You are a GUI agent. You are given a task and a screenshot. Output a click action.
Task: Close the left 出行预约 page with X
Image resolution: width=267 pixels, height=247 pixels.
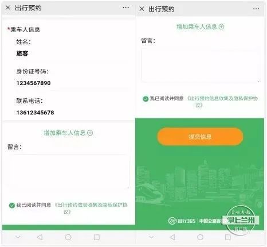click(x=8, y=7)
